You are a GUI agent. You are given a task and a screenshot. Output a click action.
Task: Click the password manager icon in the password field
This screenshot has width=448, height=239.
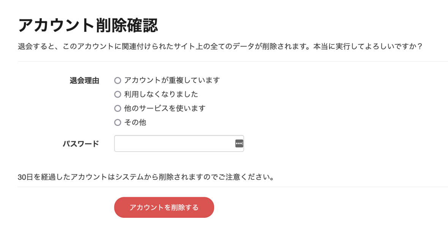coord(239,143)
